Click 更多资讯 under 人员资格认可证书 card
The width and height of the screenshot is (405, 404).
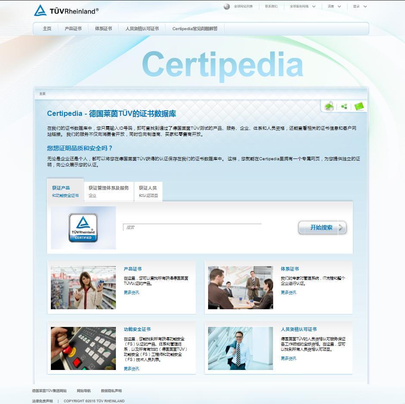[289, 358]
